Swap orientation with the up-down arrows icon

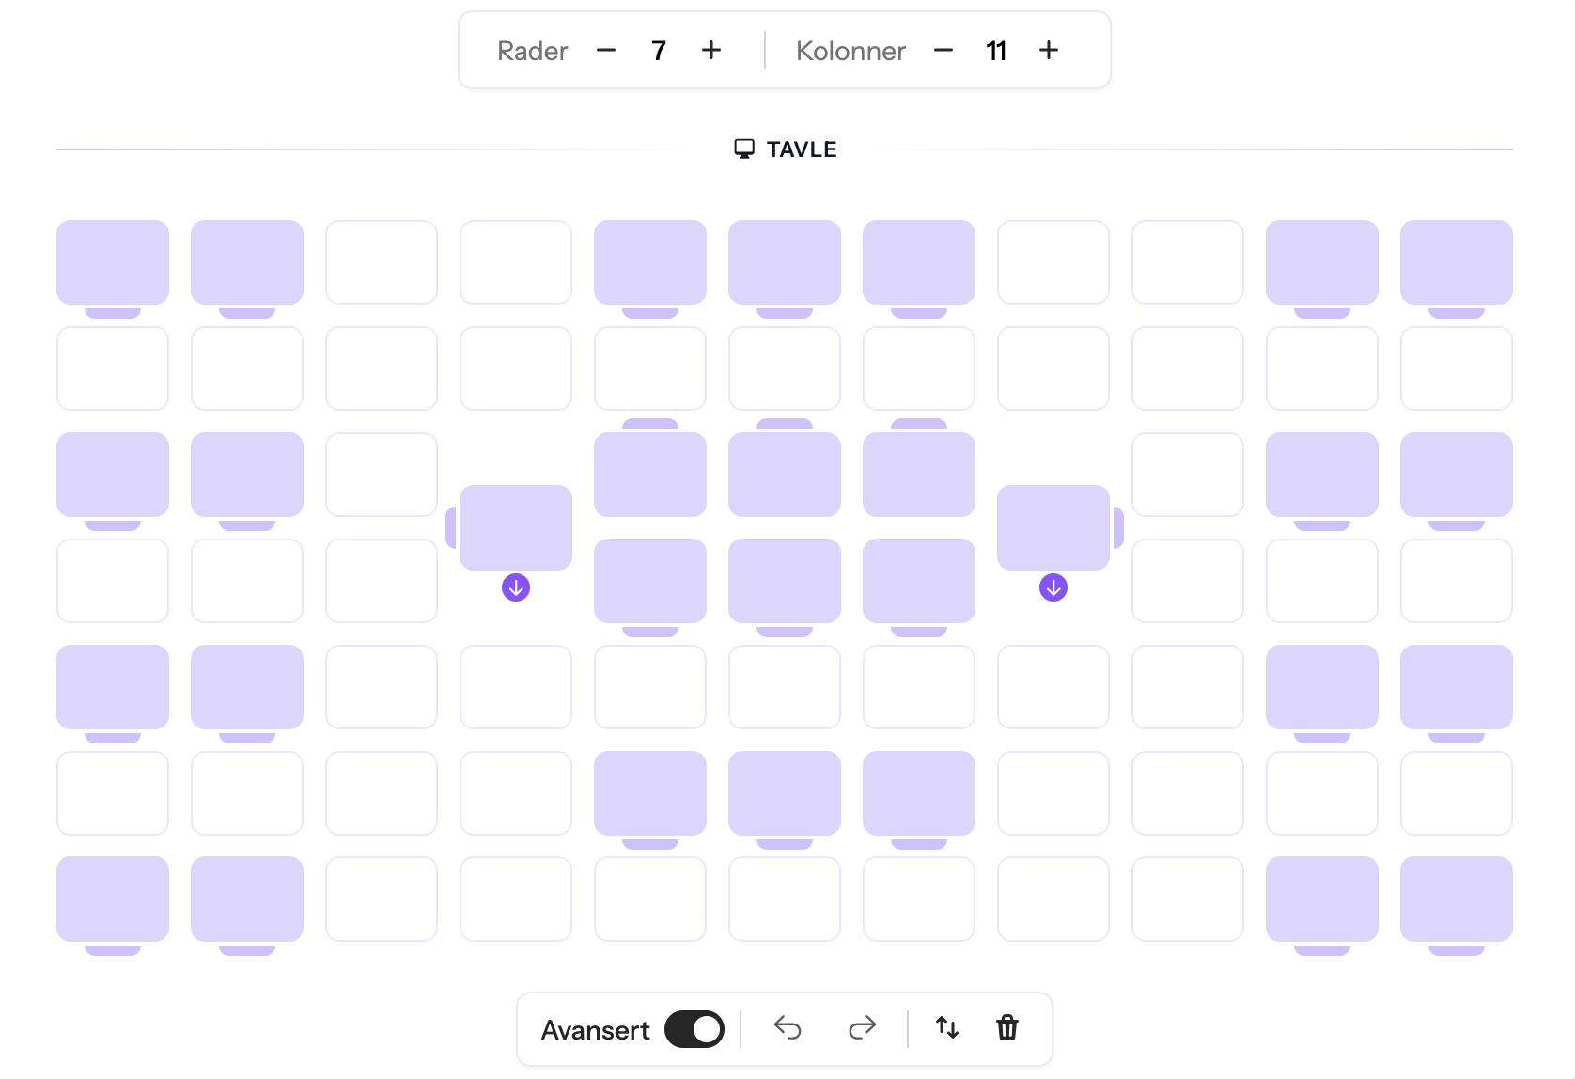947,1028
